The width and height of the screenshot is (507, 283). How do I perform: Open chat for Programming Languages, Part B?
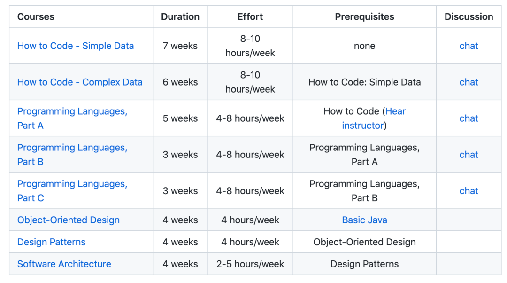469,155
